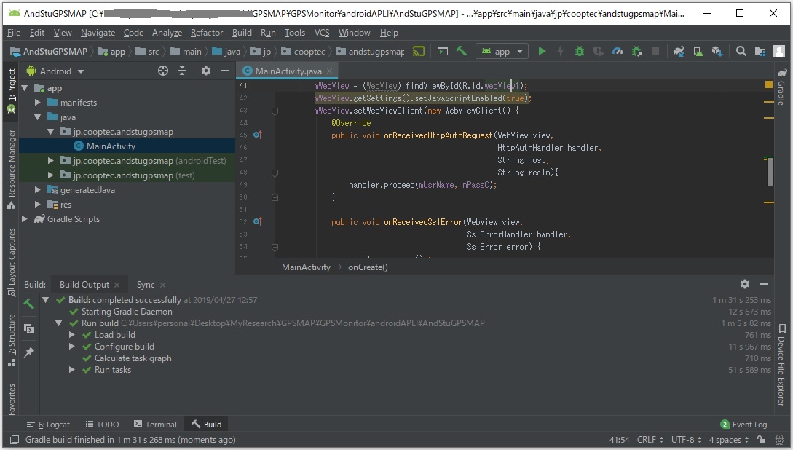Image resolution: width=793 pixels, height=450 pixels.
Task: Click the Make Project hammer in toolbar
Action: (x=461, y=52)
